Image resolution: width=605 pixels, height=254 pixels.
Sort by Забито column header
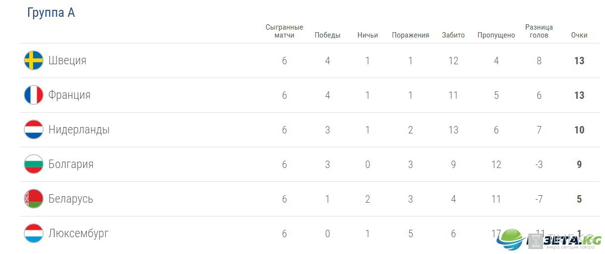pyautogui.click(x=453, y=35)
